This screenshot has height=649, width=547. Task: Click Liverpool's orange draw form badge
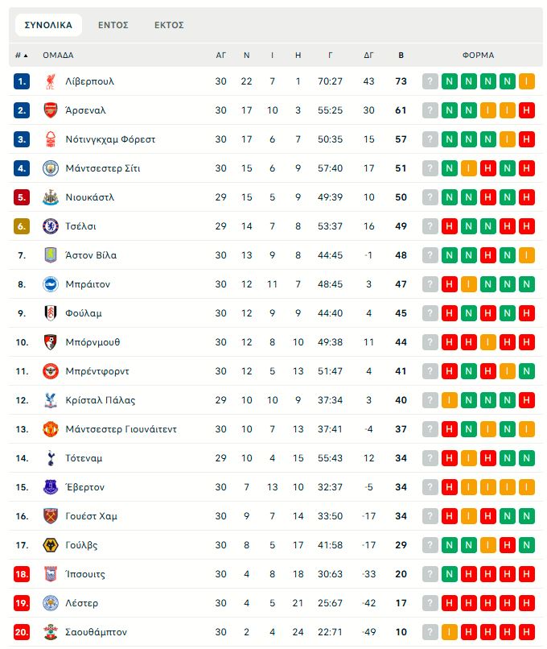point(527,81)
